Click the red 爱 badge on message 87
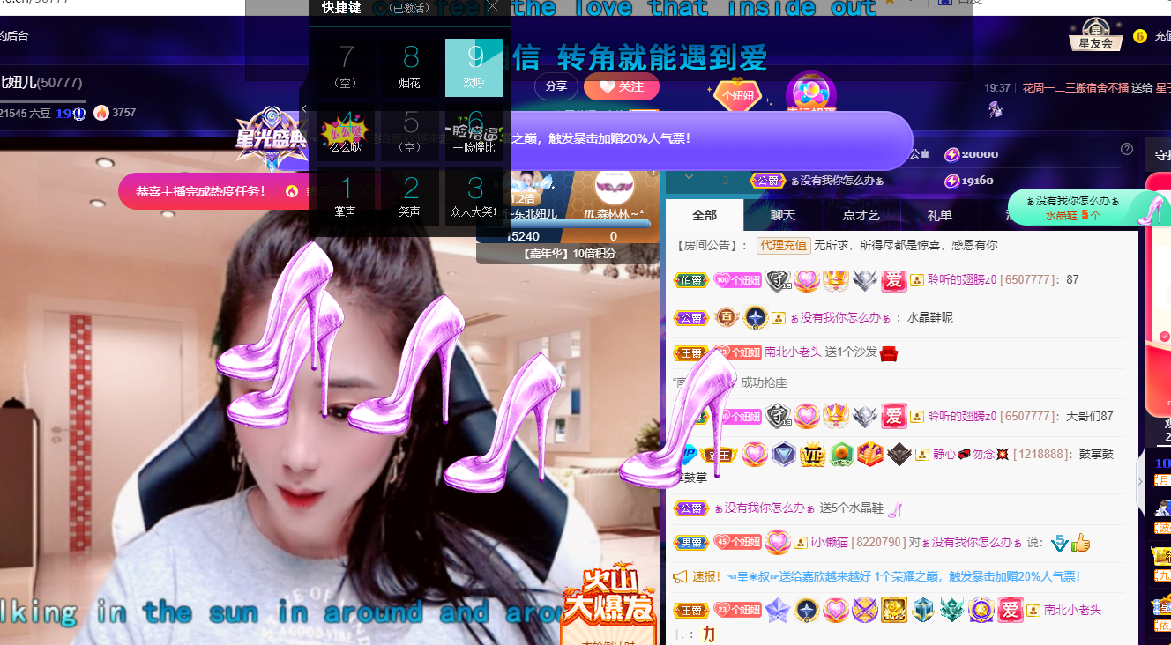 pos(894,280)
